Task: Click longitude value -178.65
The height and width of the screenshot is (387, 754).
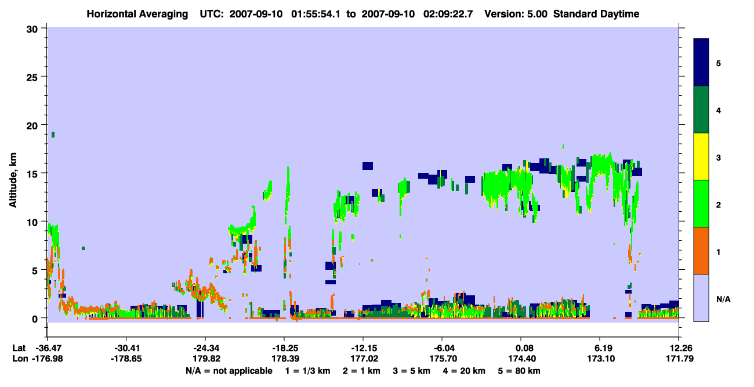Action: pos(126,359)
